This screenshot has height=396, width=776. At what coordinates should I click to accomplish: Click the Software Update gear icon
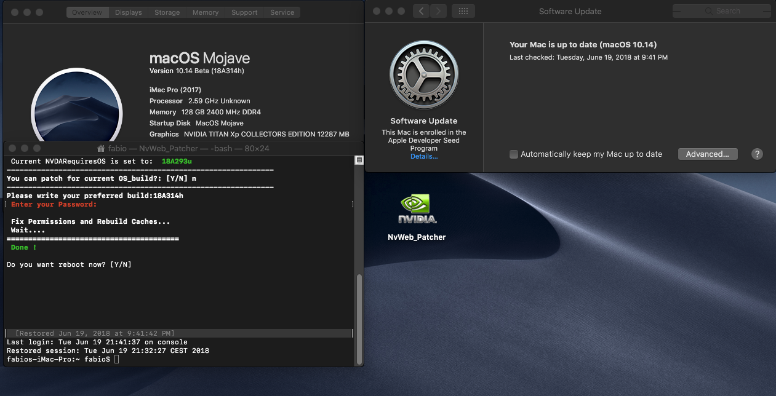tap(424, 75)
